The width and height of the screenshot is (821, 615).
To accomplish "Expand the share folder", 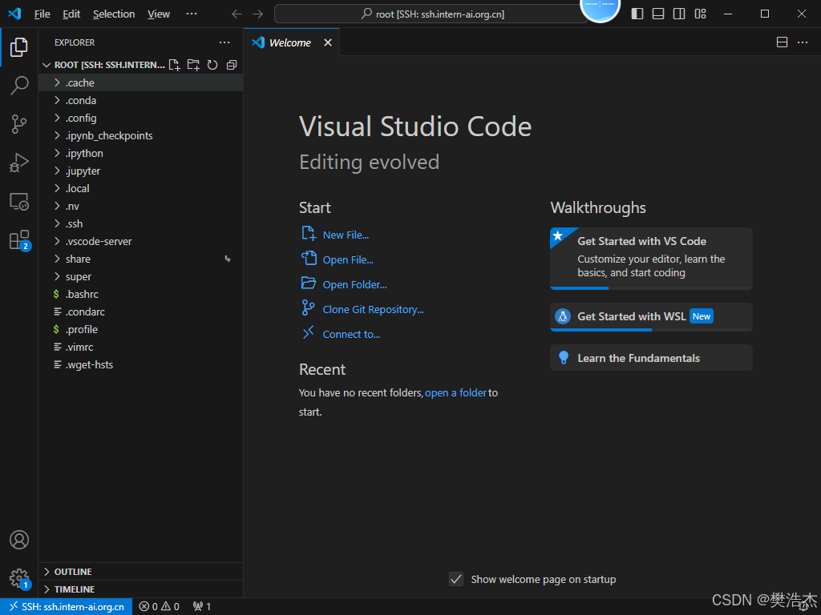I will (x=140, y=259).
